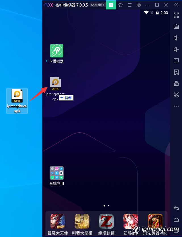Click the fullscreen icon in Nox sidebar
This screenshot has width=182, height=237.
176,15
